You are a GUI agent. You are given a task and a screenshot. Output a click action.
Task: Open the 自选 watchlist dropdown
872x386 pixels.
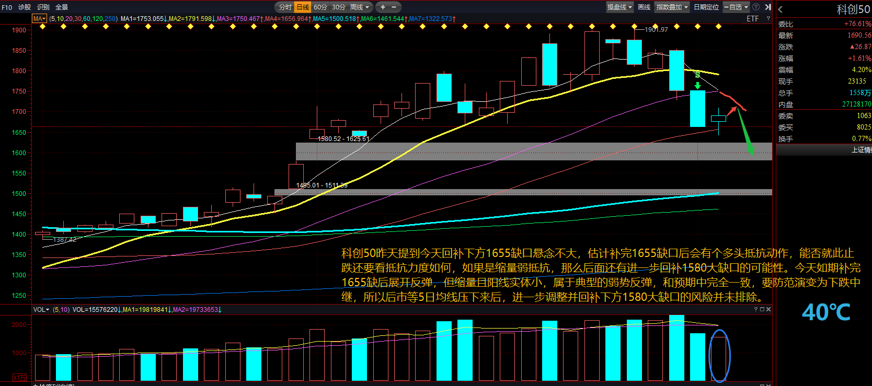[736, 7]
